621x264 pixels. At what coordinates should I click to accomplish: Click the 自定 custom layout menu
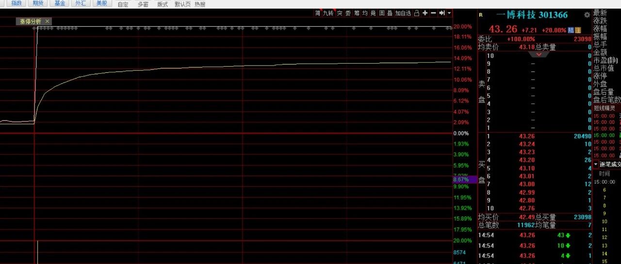pos(123,4)
